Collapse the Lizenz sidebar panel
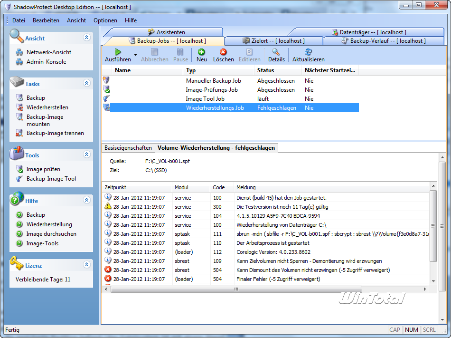This screenshot has width=451, height=338. (x=86, y=265)
